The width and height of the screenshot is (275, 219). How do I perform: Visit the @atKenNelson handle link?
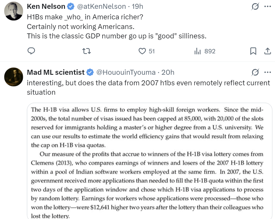101,6
